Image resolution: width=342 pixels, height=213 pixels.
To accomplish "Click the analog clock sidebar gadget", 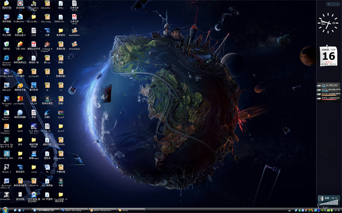I will [328, 24].
